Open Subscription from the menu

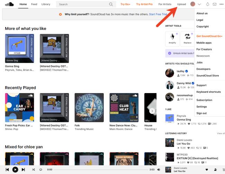[x=204, y=100]
